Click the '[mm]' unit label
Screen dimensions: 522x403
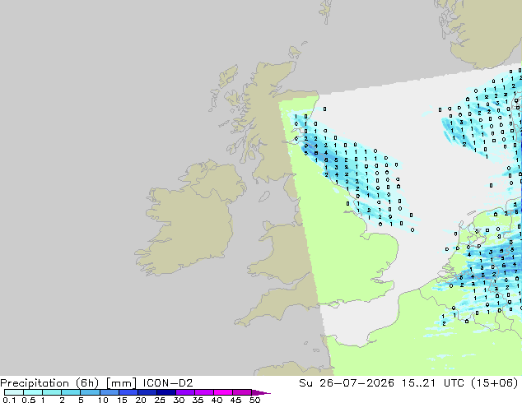pyautogui.click(x=121, y=383)
